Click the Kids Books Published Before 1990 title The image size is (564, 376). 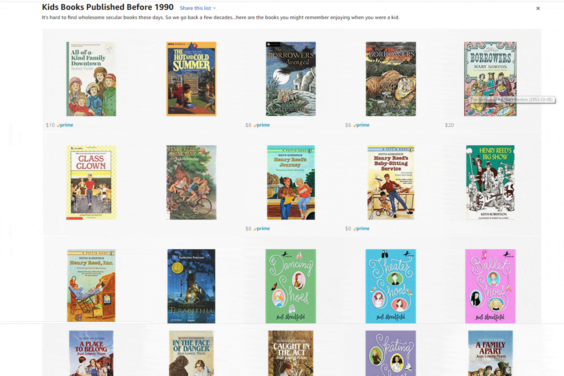point(108,7)
